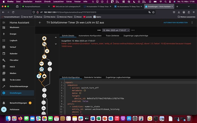Select the asterisk trigger node in trace graph
Image resolution: width=197 pixels, height=123 pixels.
click(x=44, y=39)
